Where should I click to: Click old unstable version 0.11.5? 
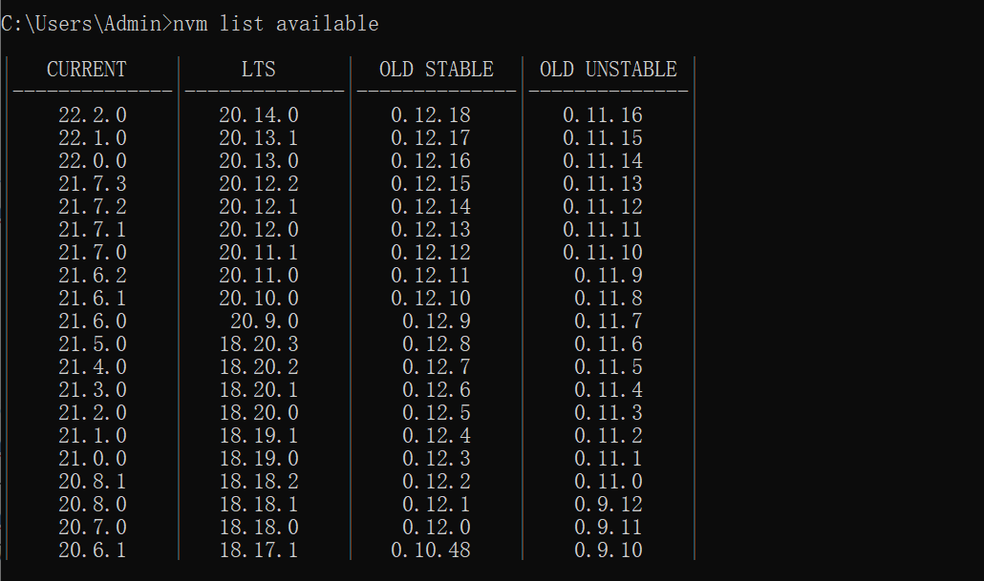pyautogui.click(x=609, y=366)
